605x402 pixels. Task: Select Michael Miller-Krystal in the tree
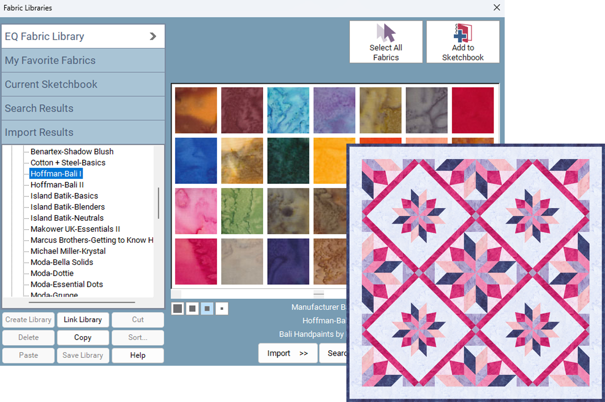[x=68, y=251]
